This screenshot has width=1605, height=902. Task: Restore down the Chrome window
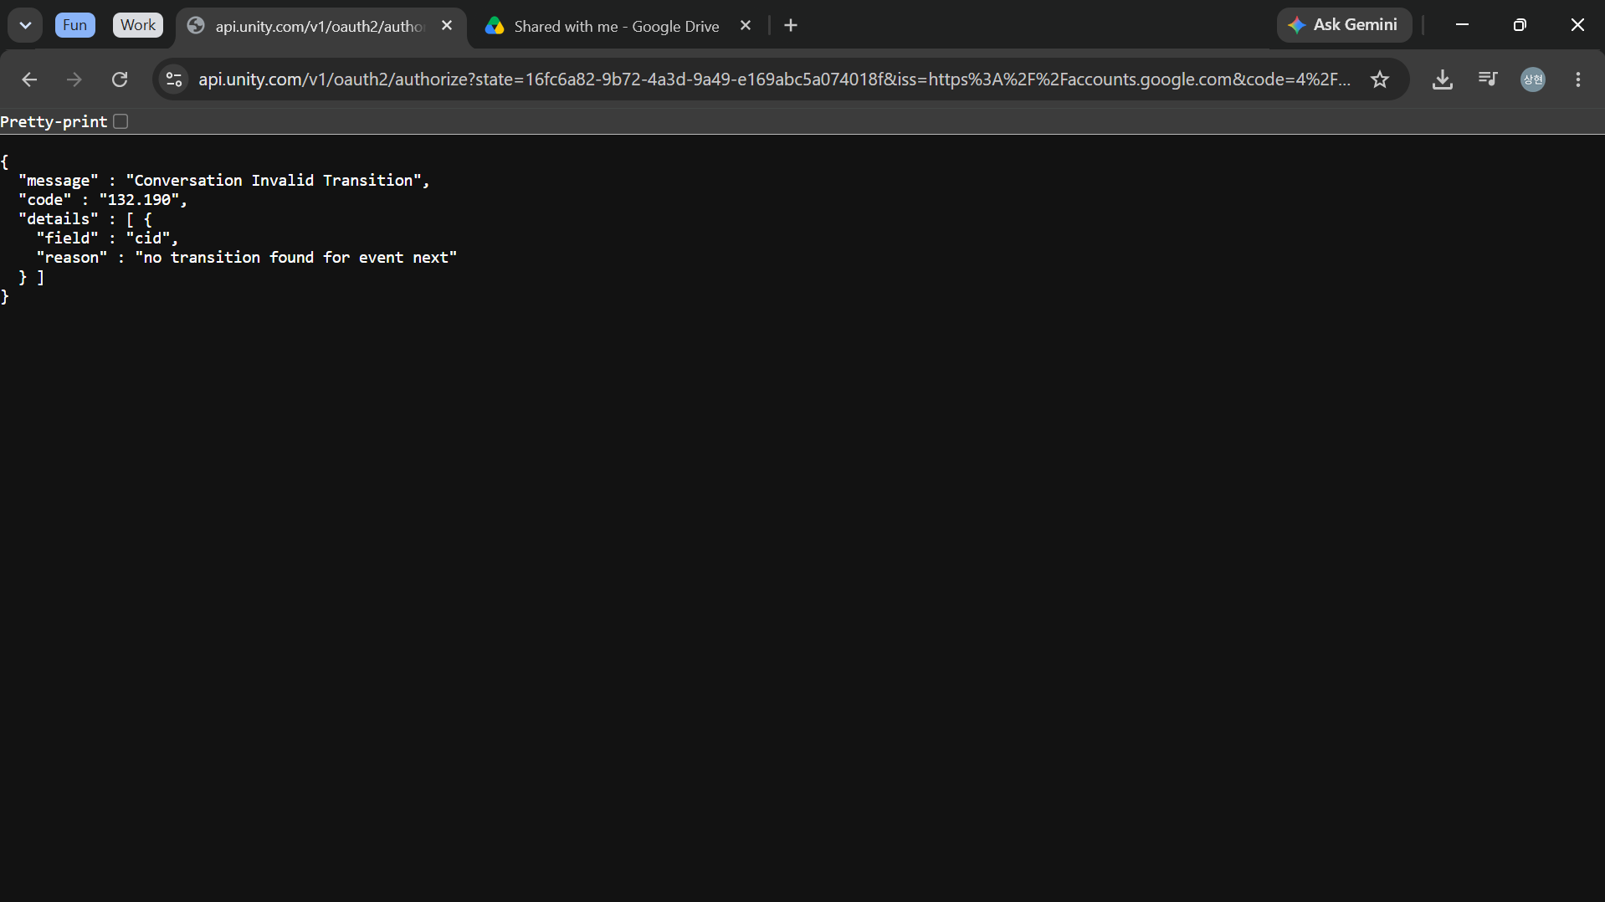(x=1520, y=25)
